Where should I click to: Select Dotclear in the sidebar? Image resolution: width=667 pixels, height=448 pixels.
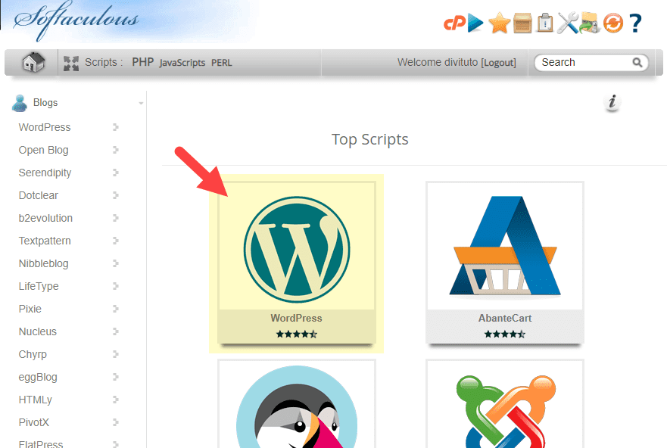[39, 195]
